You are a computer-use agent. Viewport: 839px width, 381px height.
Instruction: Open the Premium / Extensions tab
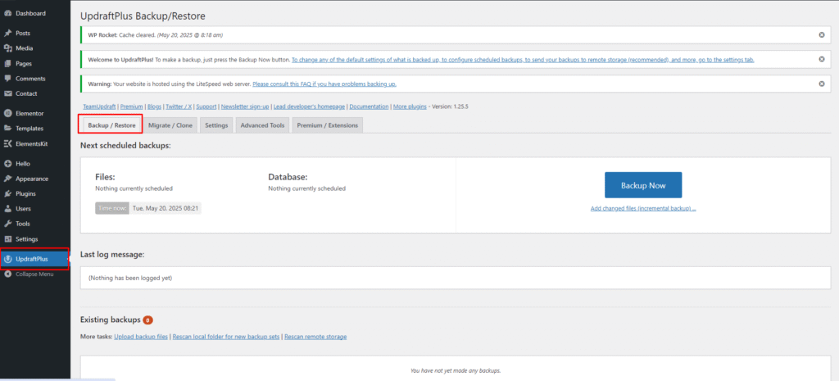[x=328, y=125]
